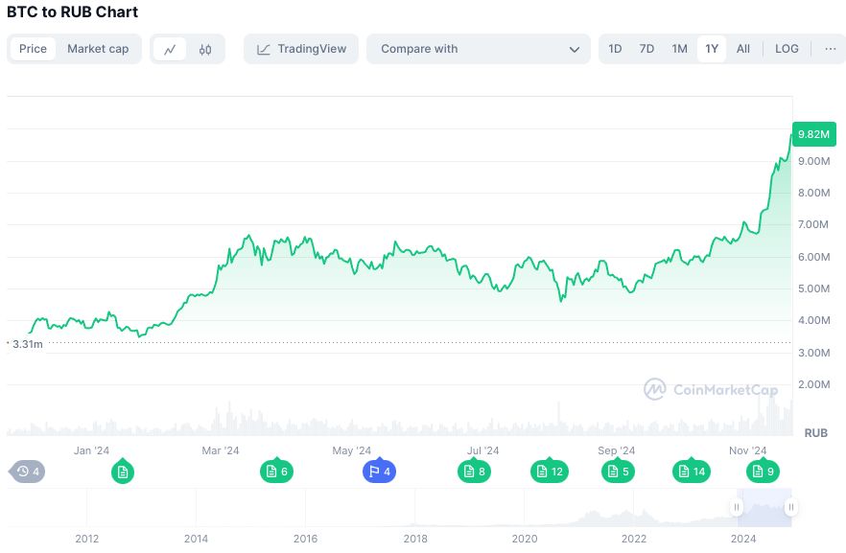Open the November news marker showing 9
846x553 pixels.
(764, 471)
